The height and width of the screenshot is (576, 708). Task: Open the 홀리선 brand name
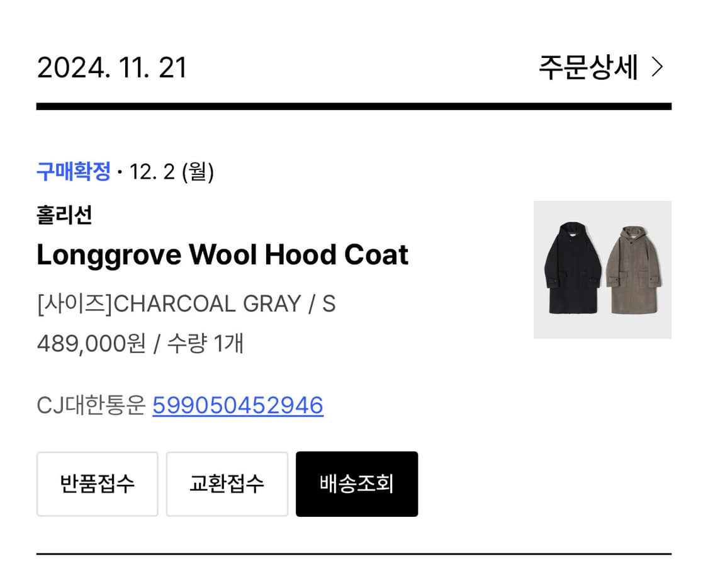(65, 215)
